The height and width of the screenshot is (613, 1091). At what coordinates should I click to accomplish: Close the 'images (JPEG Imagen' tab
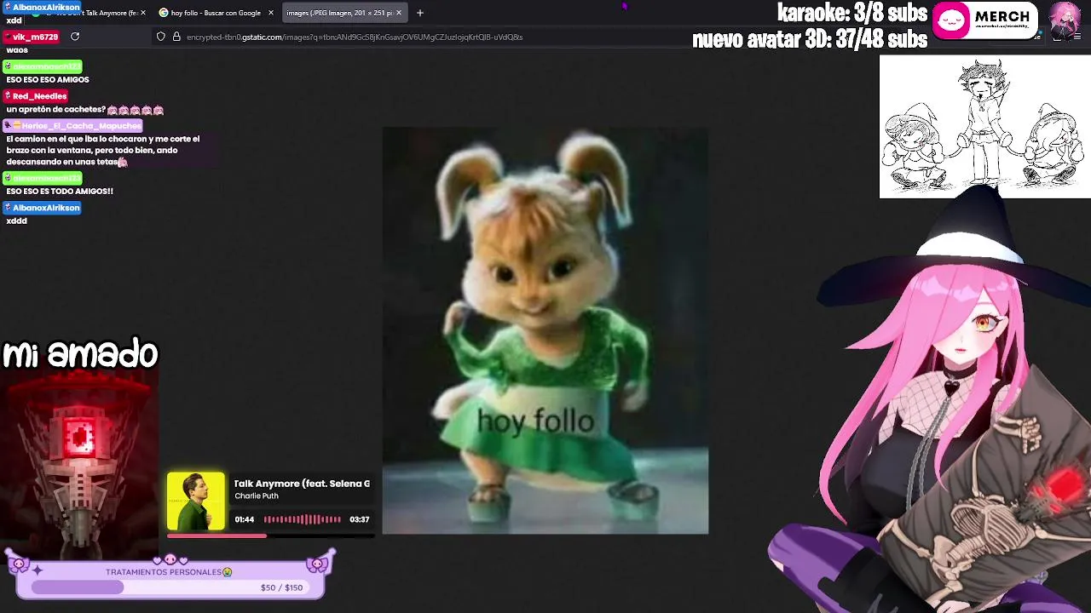(398, 13)
